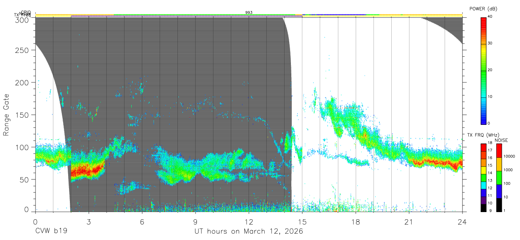Click the 10 label on power scale
Image resolution: width=520 pixels, height=240 pixels.
point(490,97)
